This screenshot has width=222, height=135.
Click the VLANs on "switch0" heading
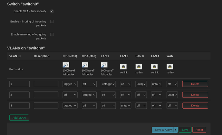(26, 48)
